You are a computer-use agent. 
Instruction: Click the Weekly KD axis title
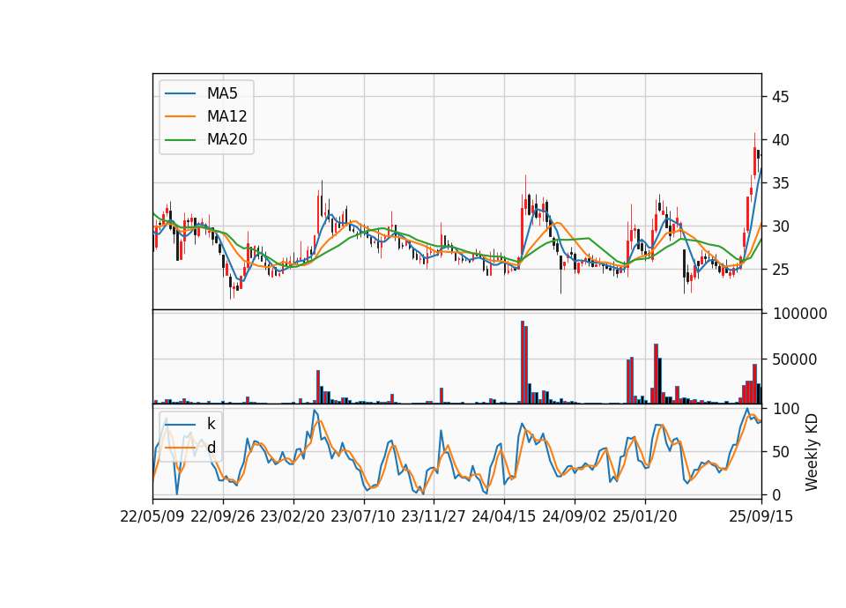(811, 453)
